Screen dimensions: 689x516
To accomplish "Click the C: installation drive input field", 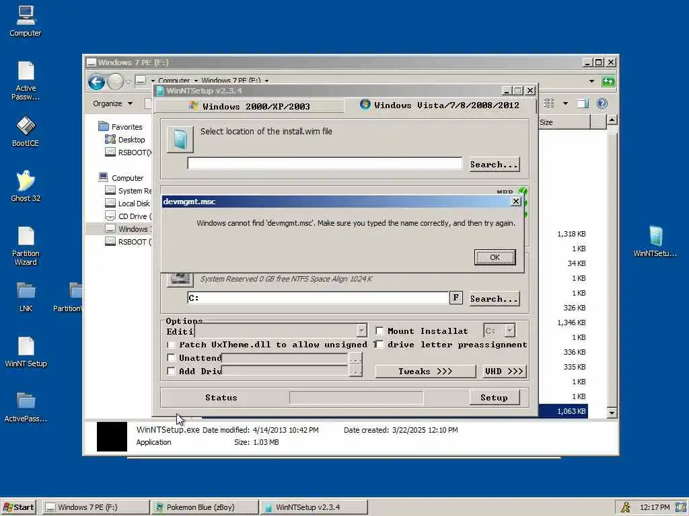I will click(318, 298).
